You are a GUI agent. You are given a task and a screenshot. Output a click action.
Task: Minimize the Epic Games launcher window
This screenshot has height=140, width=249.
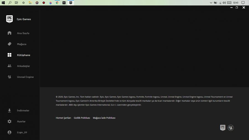point(232,7)
